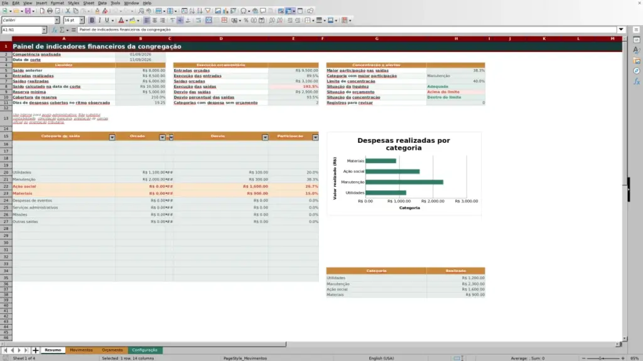Click the formula input line

click(x=347, y=29)
